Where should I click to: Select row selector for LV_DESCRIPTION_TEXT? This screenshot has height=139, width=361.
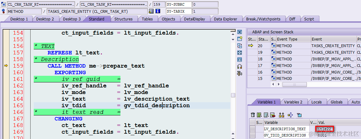tap(253, 129)
